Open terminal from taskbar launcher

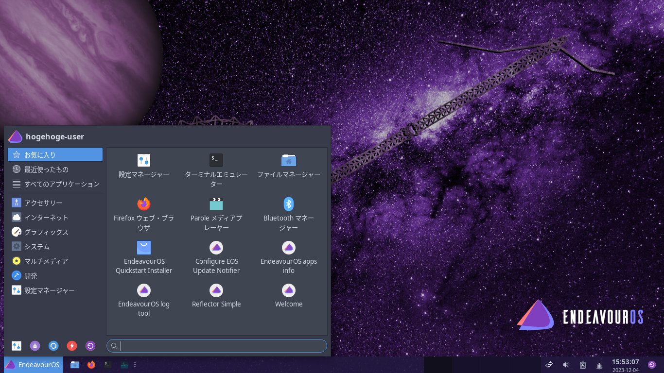tap(108, 365)
